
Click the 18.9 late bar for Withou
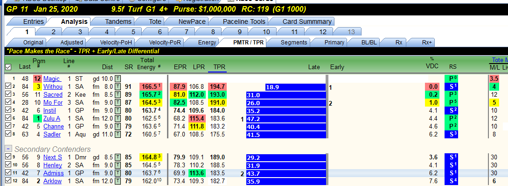click(295, 87)
